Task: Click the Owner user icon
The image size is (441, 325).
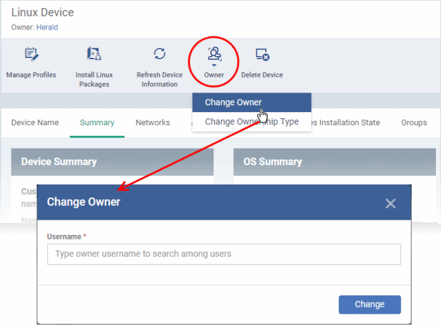Action: coord(214,54)
